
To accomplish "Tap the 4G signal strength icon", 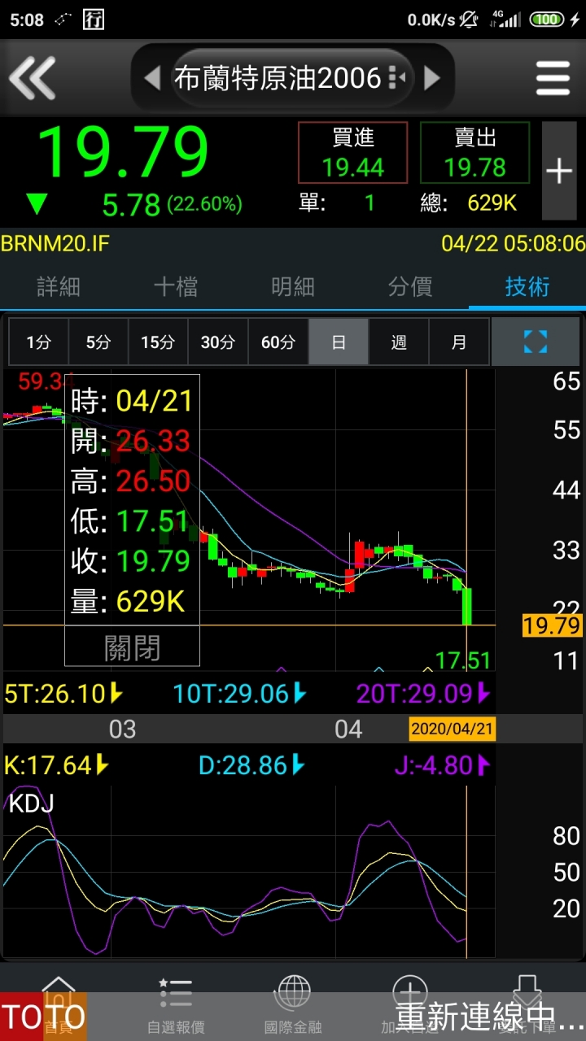I will (x=505, y=20).
